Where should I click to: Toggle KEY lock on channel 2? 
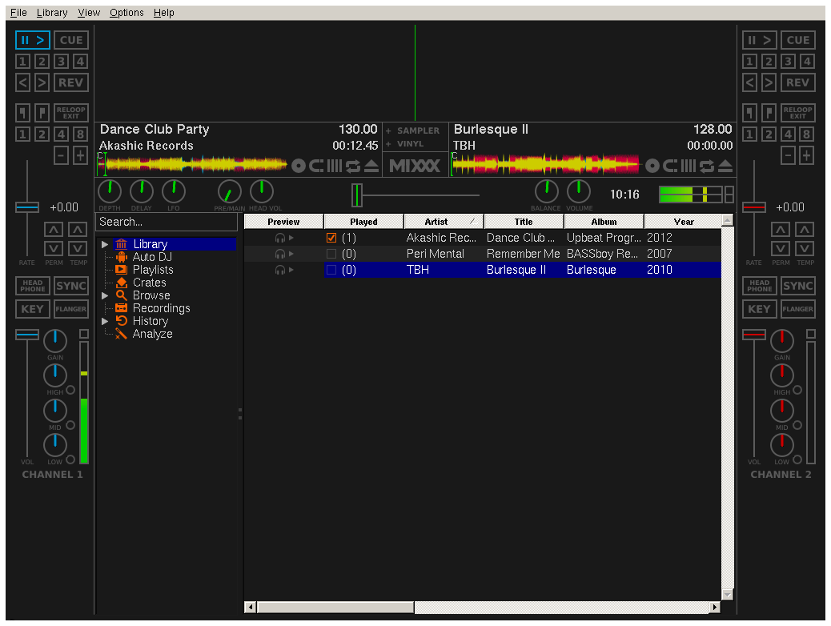[760, 309]
